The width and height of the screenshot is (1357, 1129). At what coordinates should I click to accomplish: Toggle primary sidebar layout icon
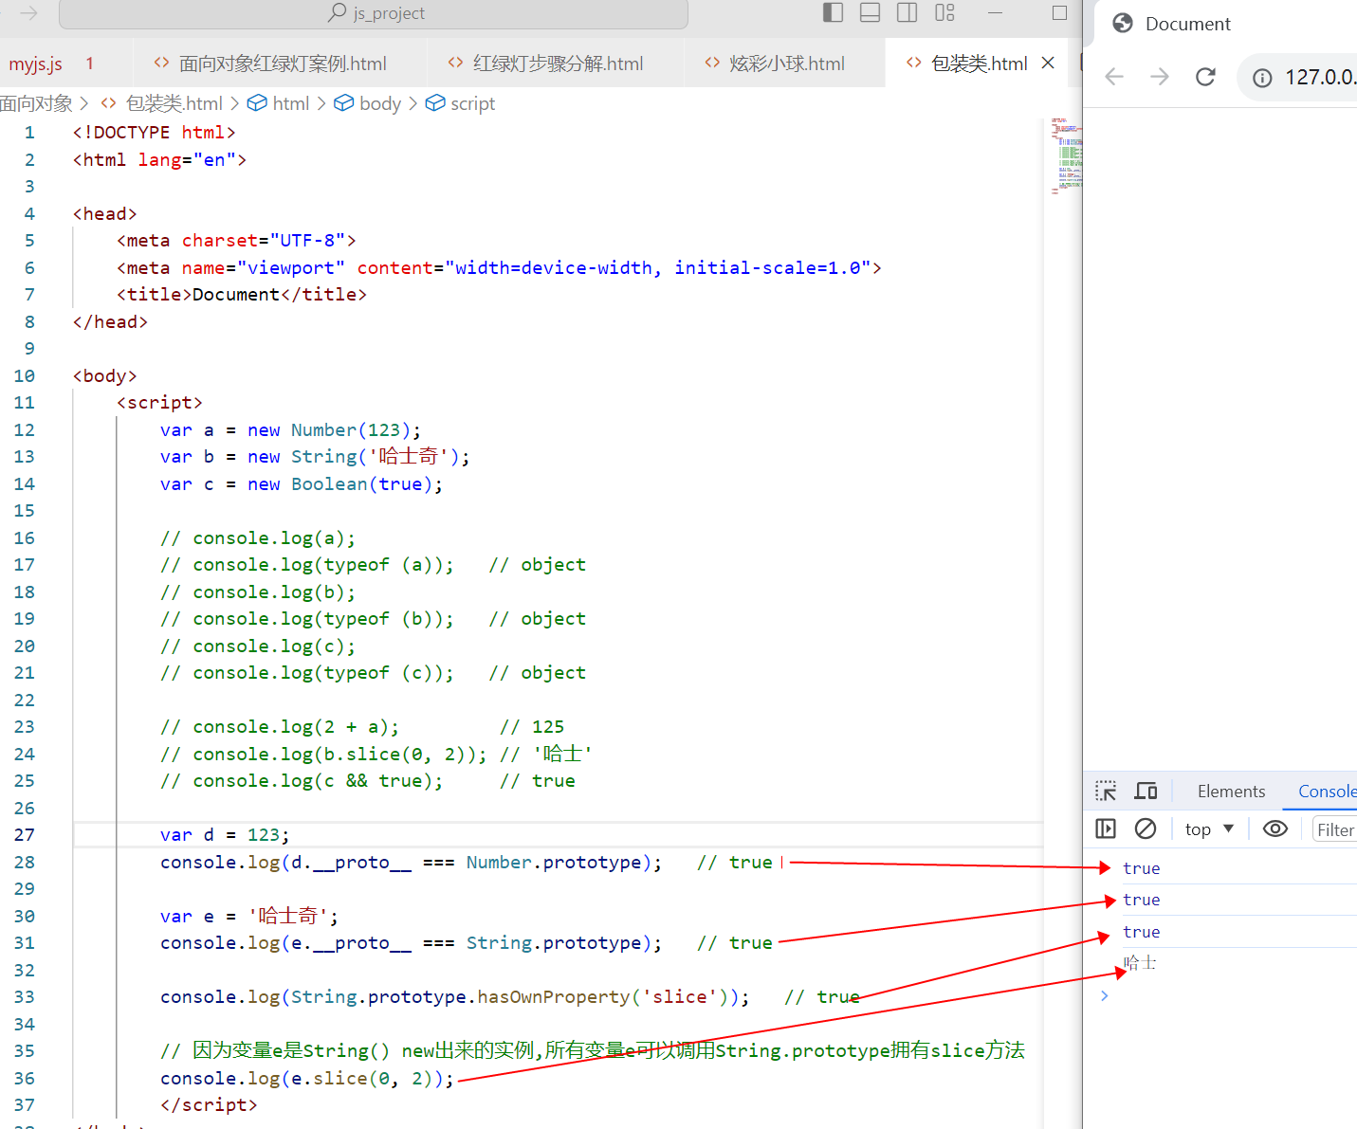(x=833, y=12)
